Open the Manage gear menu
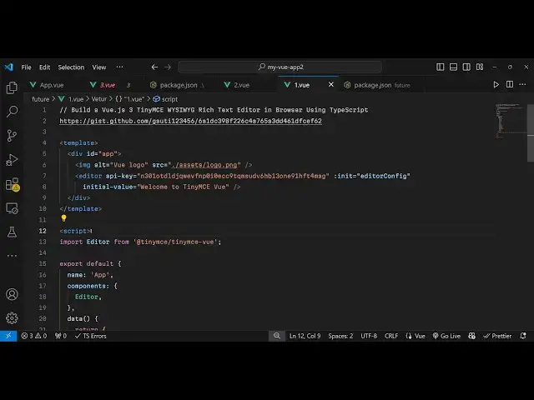 click(12, 318)
